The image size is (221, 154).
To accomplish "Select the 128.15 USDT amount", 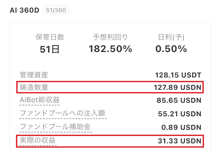I will [178, 75].
